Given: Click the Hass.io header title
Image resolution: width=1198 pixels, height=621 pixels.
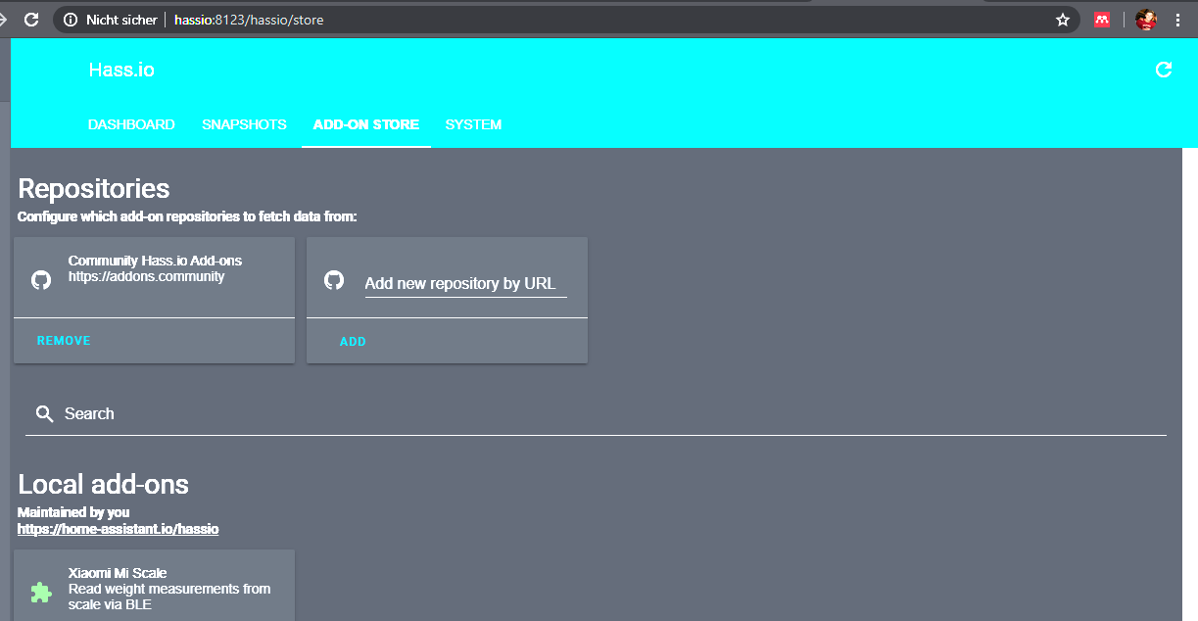Looking at the screenshot, I should pos(121,70).
